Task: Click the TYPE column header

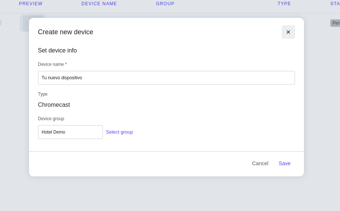Action: pos(284,4)
